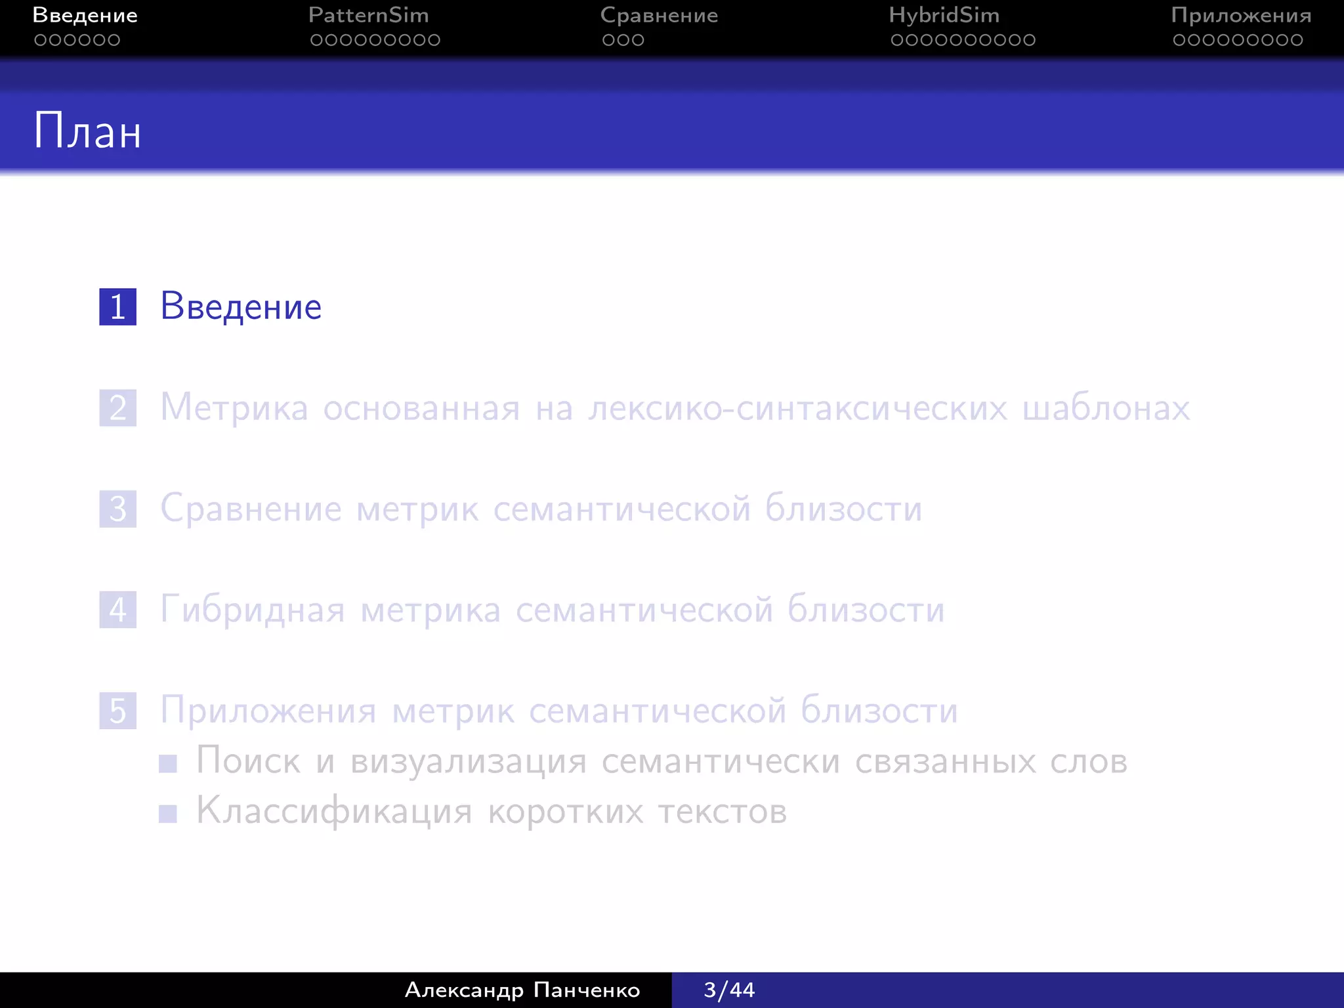Image resolution: width=1344 pixels, height=1008 pixels.
Task: Click last slide circle under Сравнение
Action: 638,40
